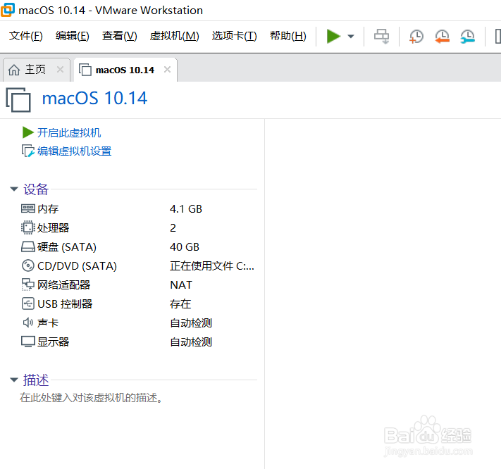
Task: Select the USB 控制器 device row
Action: click(x=139, y=304)
